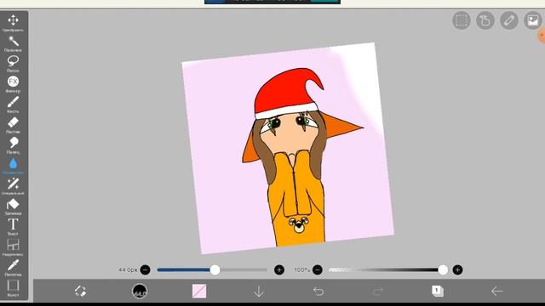
Task: Switch between brush and eraser
Action: point(80,291)
